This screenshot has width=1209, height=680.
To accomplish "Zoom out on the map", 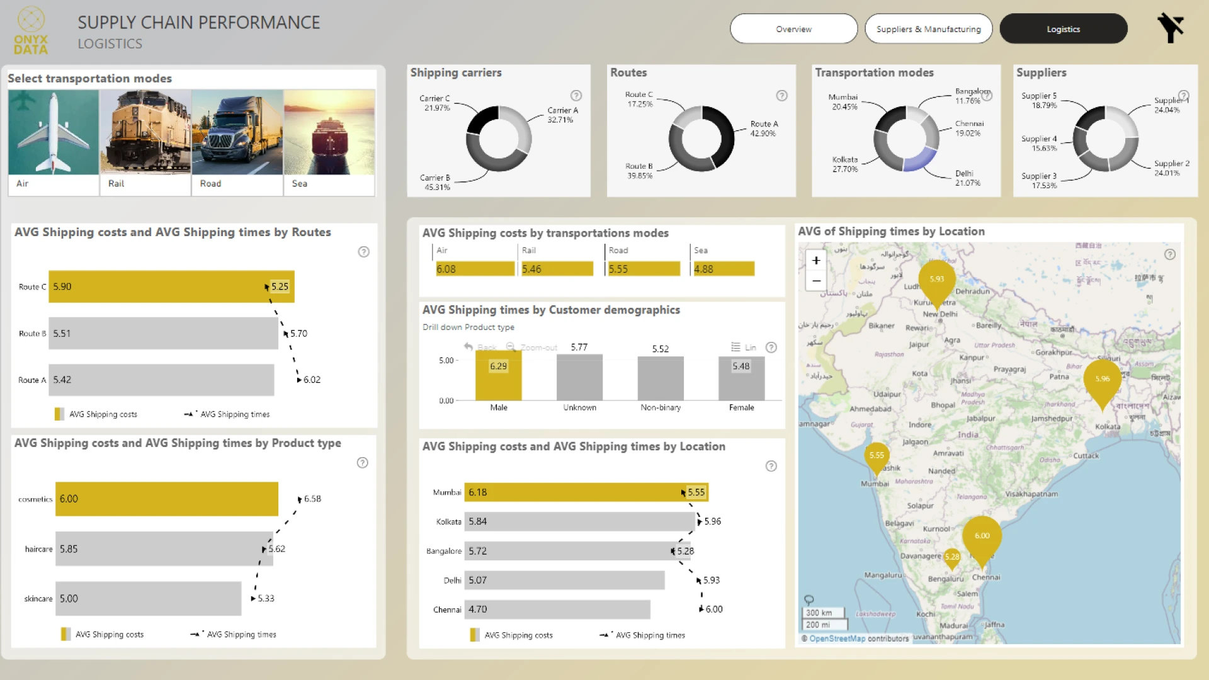I will pos(816,280).
